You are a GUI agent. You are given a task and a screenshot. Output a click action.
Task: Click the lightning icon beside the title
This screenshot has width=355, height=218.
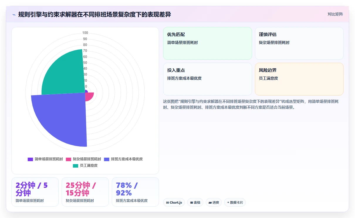pos(14,15)
